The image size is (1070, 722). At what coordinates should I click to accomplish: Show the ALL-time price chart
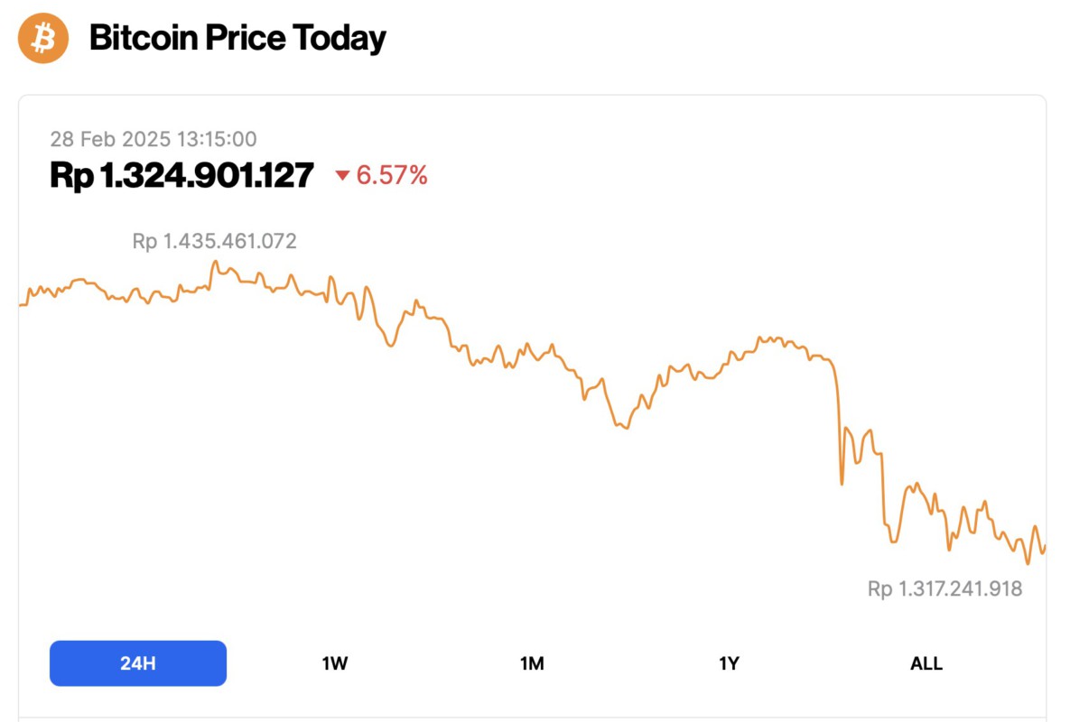(x=925, y=662)
